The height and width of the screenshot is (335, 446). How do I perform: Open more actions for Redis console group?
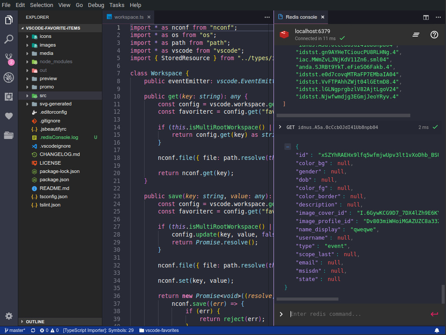[x=438, y=17]
